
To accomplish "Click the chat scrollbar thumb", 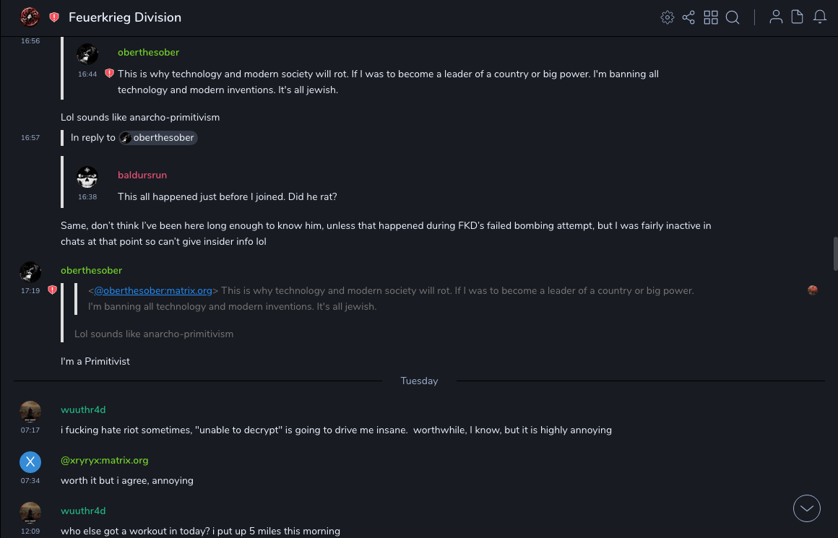I will pyautogui.click(x=835, y=253).
